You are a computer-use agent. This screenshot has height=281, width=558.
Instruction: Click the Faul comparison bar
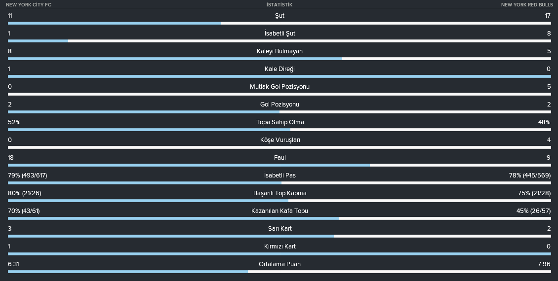coord(279,165)
